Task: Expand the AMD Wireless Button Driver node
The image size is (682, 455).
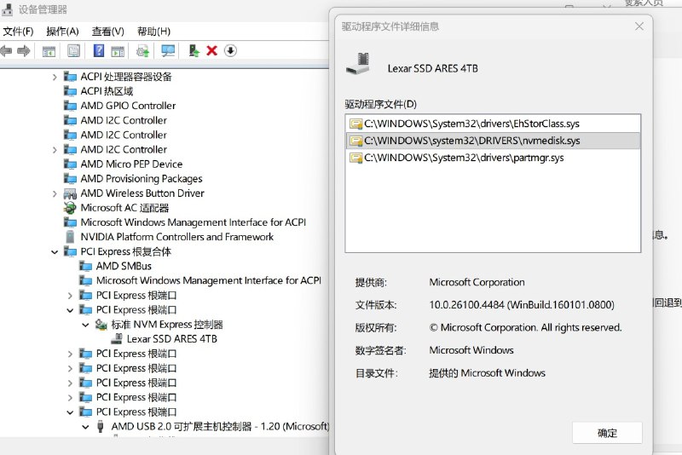Action: (55, 193)
